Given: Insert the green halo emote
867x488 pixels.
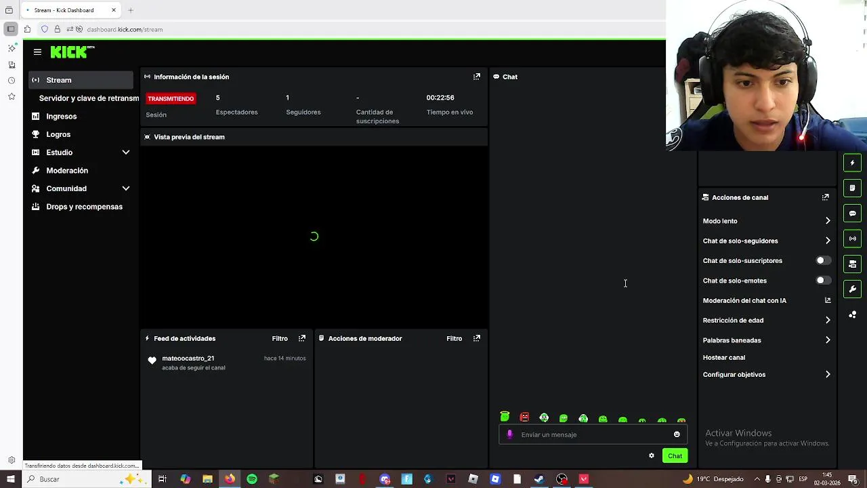Looking at the screenshot, I should [505, 417].
